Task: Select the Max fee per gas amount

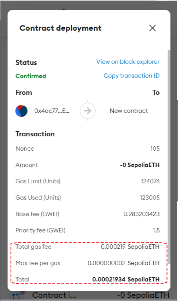Action: pyautogui.click(x=124, y=263)
